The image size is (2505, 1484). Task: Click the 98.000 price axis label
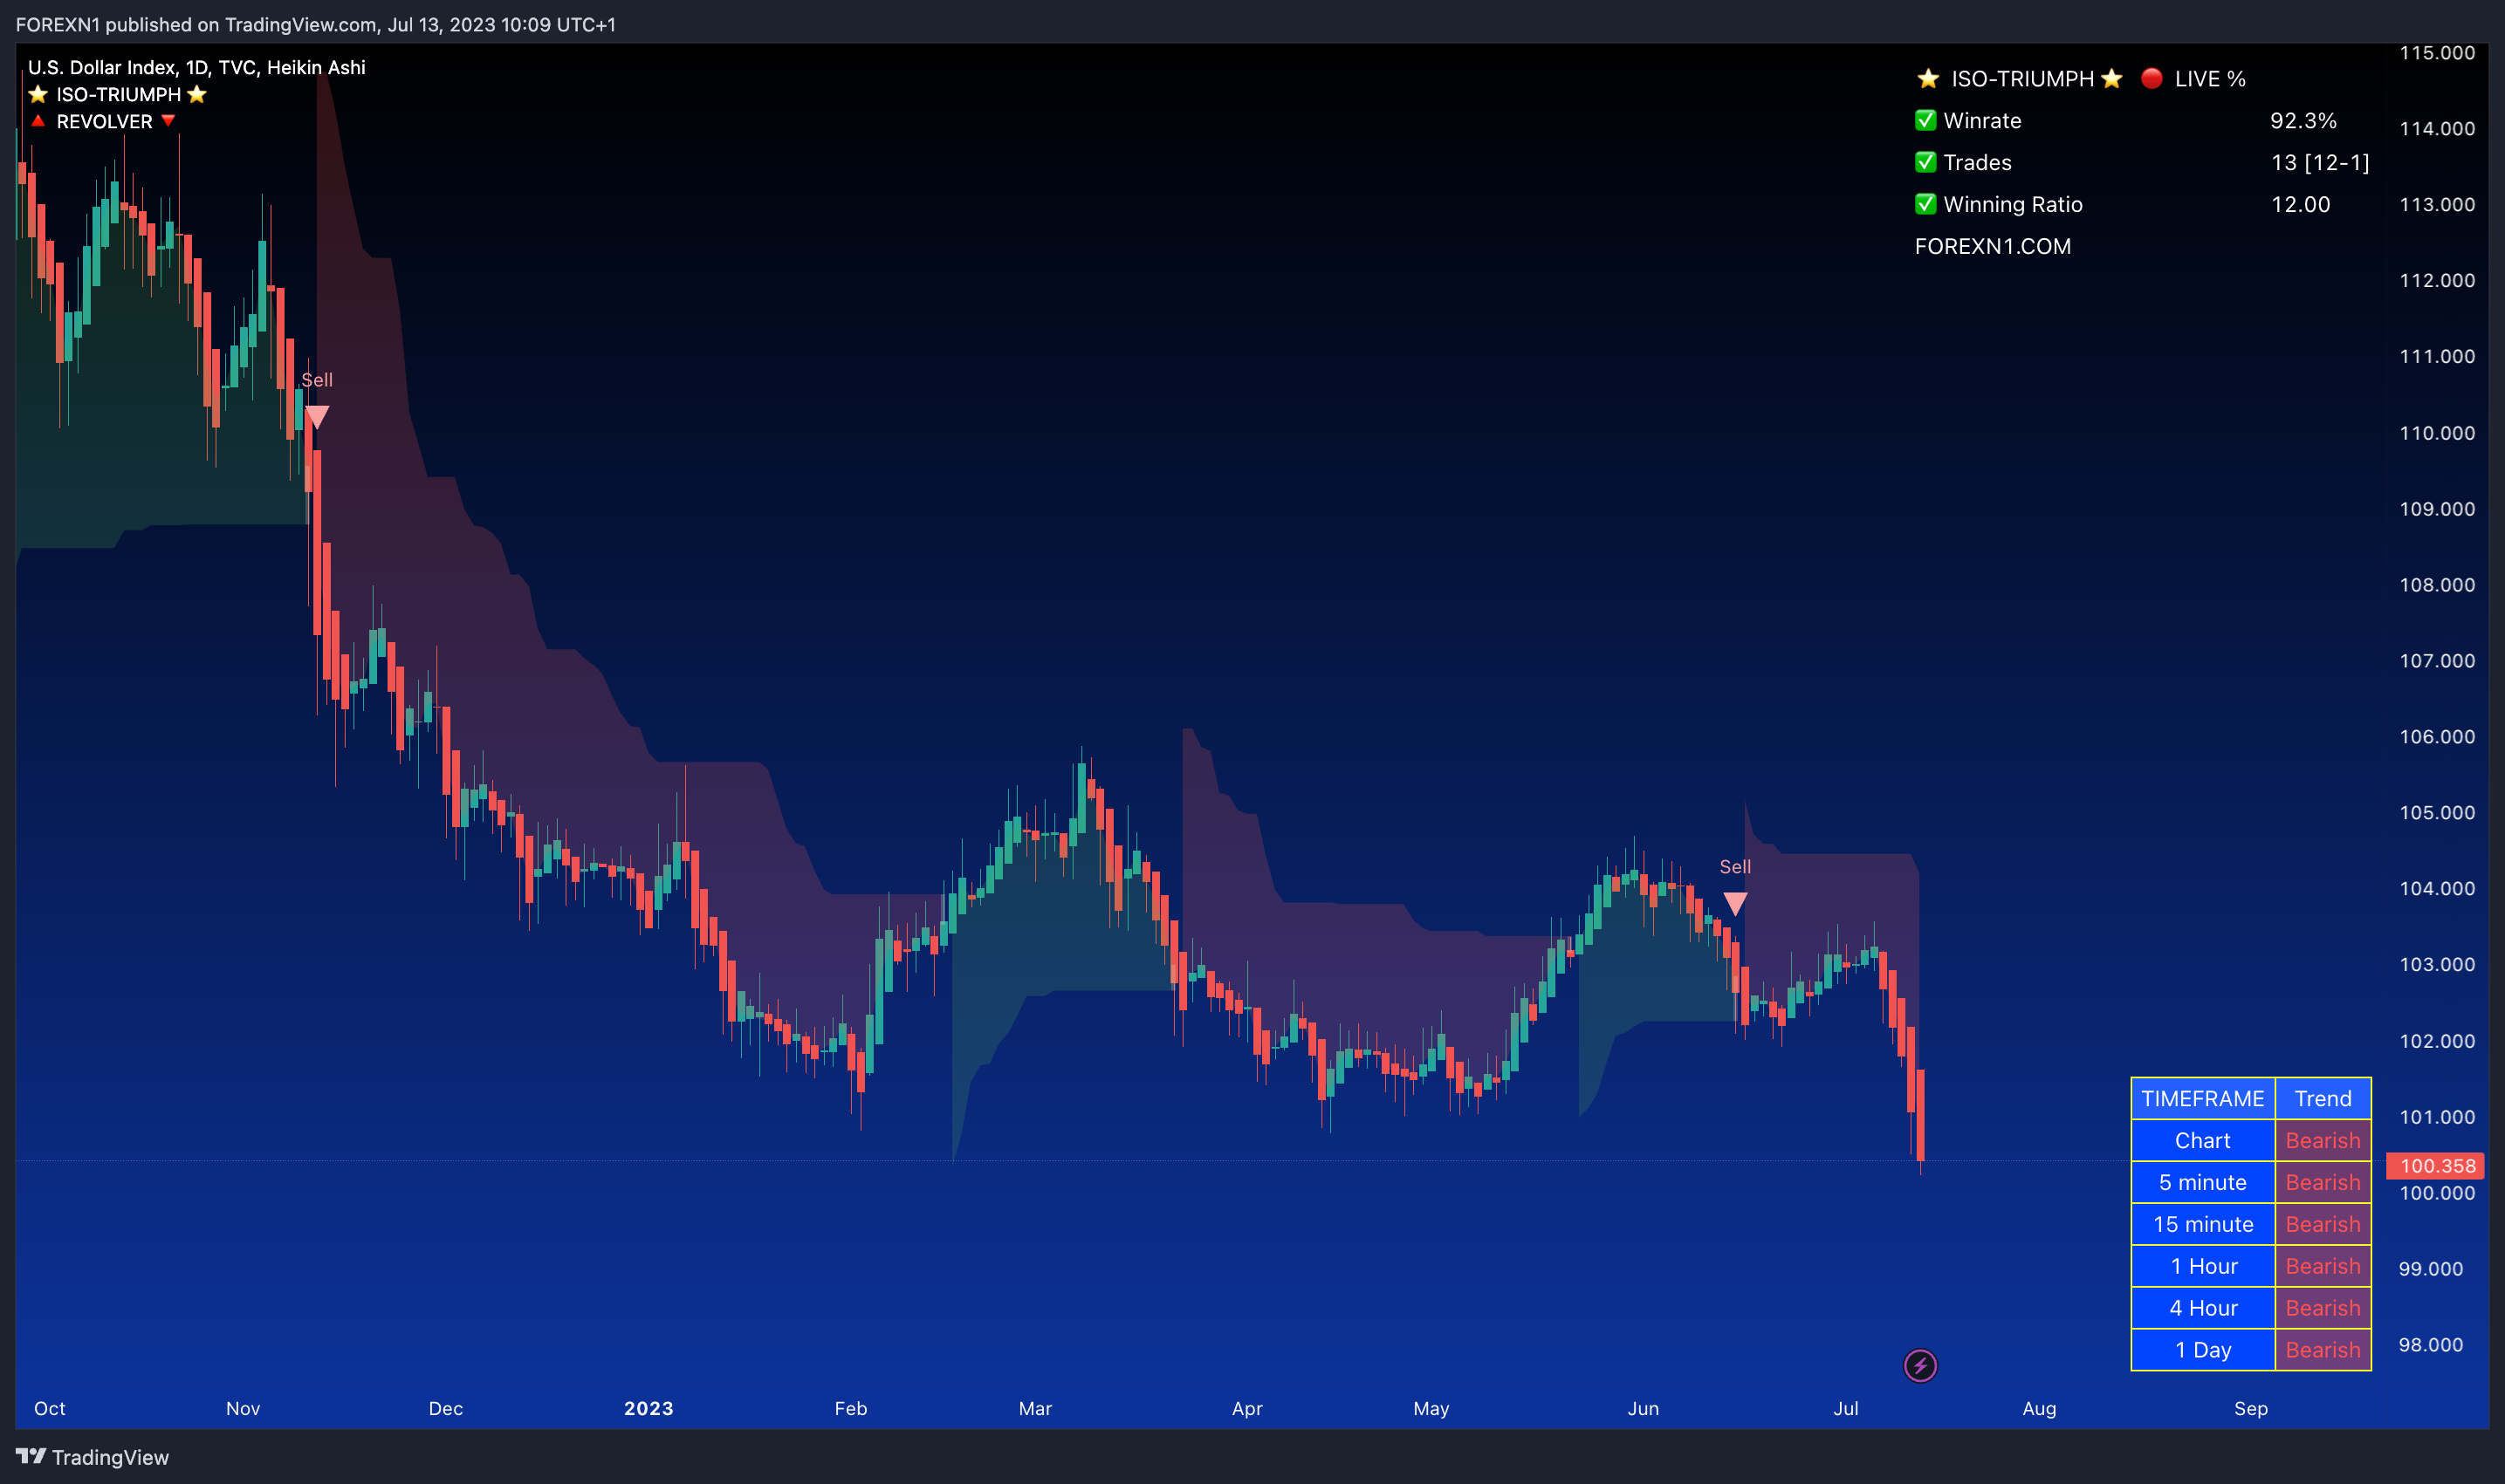[2431, 1344]
